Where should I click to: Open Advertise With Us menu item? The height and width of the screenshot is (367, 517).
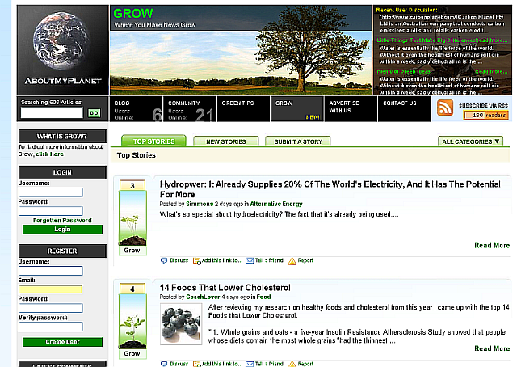351,109
